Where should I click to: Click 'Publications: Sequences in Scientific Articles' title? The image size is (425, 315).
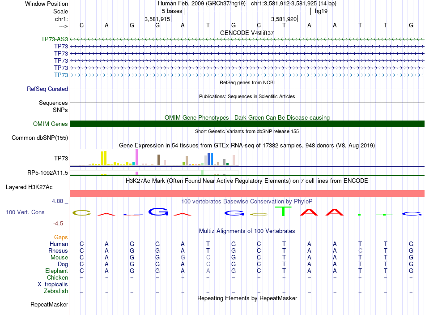[x=247, y=96]
